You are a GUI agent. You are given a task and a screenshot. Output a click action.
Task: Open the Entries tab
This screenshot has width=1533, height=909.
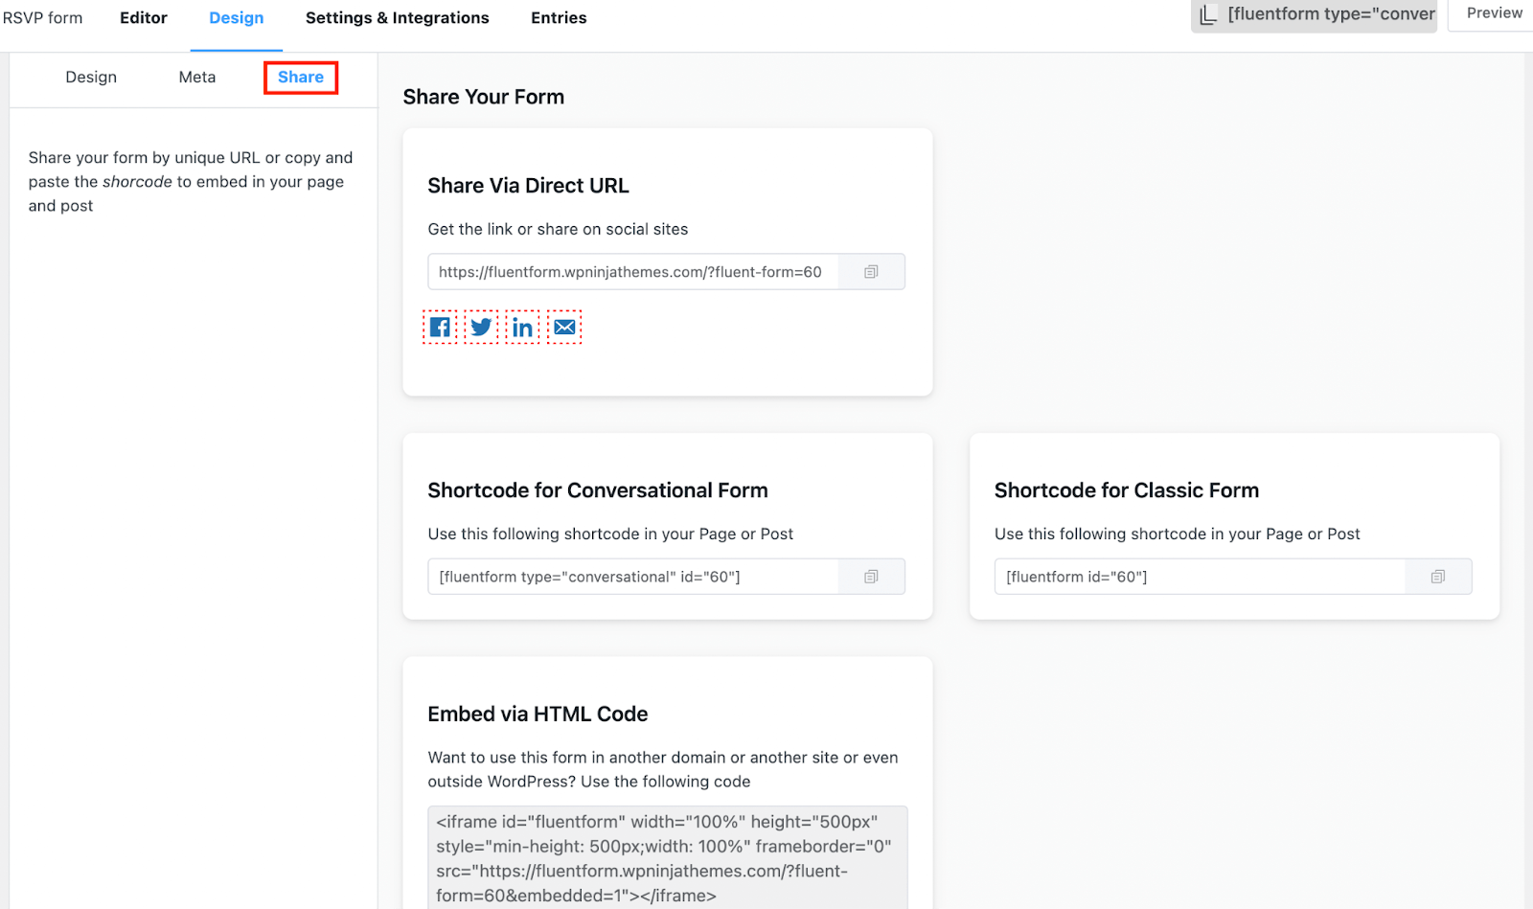[559, 18]
